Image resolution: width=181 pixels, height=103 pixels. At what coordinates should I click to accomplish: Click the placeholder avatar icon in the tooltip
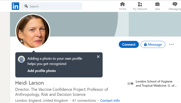tap(21, 59)
